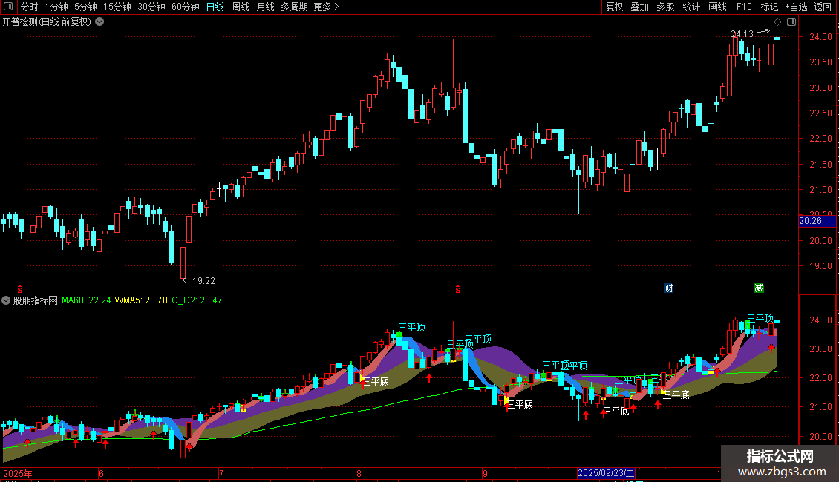Open F10 company info
The image size is (839, 482).
(x=744, y=7)
